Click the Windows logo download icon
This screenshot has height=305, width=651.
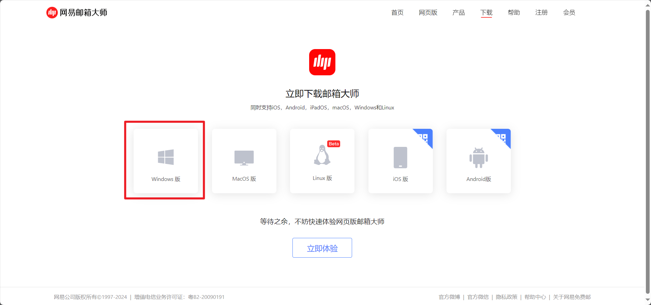point(166,157)
